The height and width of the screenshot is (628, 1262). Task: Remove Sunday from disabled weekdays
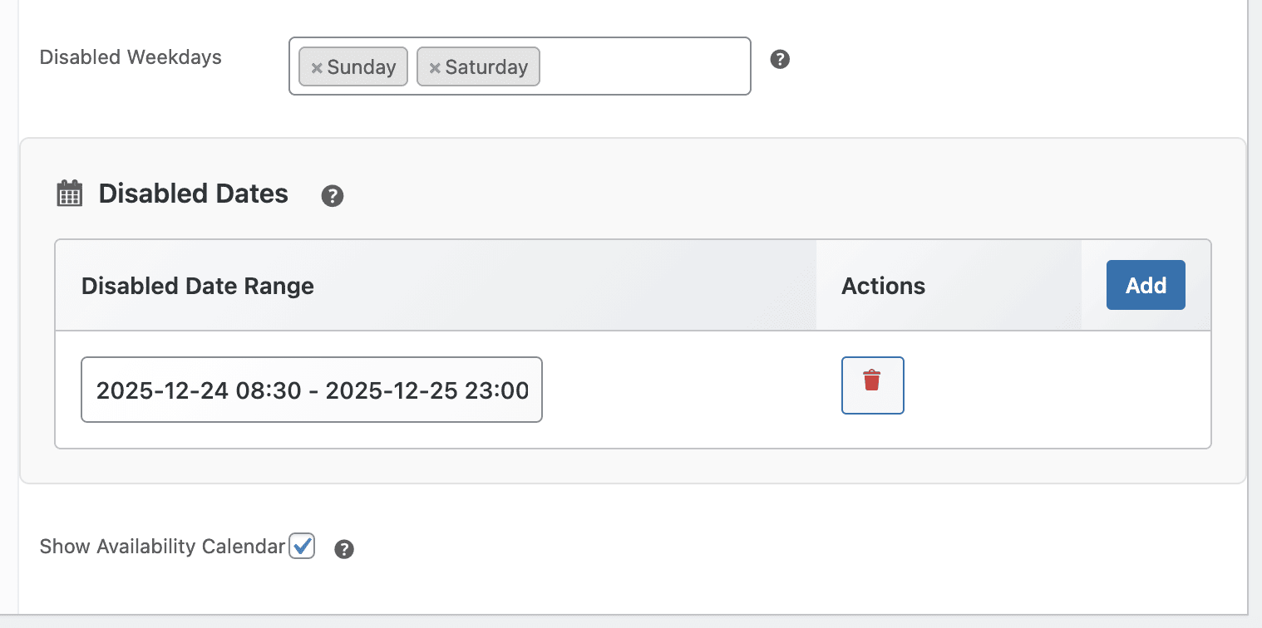[x=316, y=67]
